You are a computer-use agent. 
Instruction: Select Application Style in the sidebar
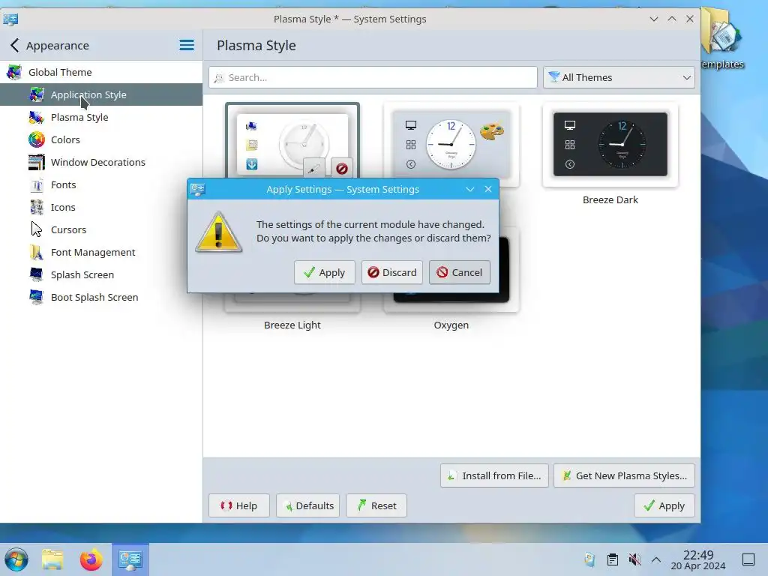coord(101,94)
